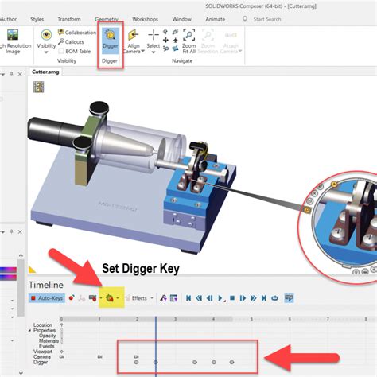
Task: Close the upper left pane with its X
Action: pos(20,74)
